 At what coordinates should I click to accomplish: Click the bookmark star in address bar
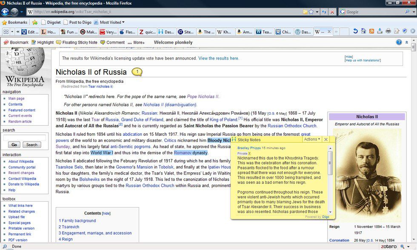tap(311, 12)
